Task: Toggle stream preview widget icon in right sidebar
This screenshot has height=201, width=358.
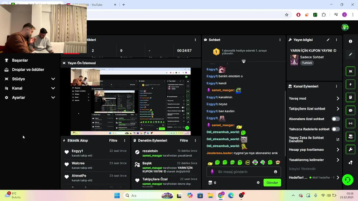Action: [350, 71]
